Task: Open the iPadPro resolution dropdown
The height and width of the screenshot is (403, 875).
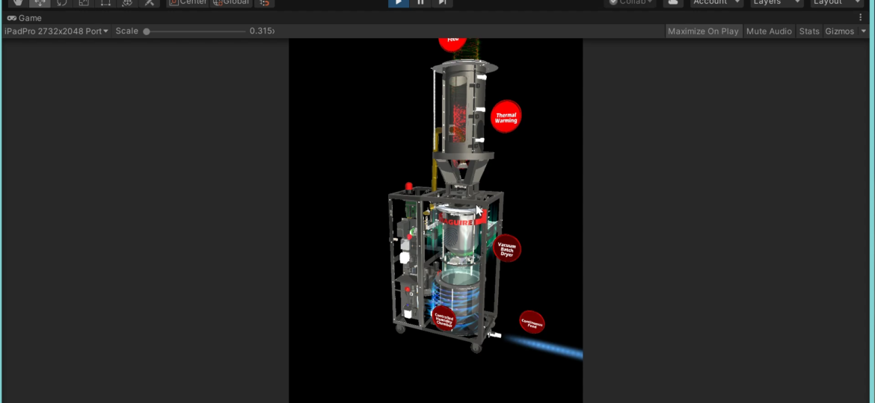Action: coord(56,31)
